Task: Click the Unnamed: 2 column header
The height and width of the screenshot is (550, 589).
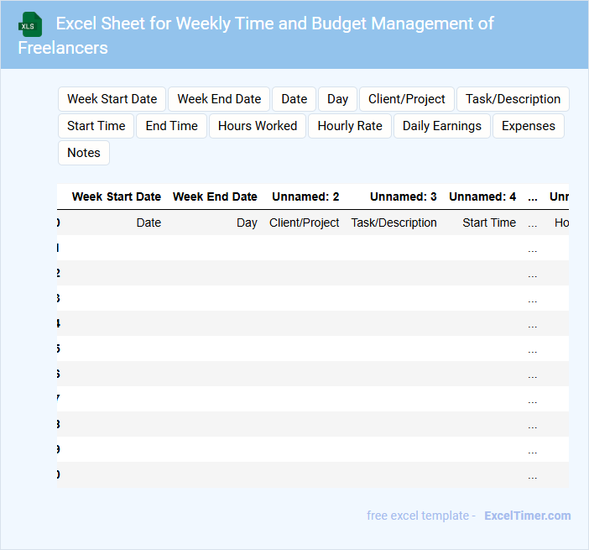Action: click(x=305, y=197)
